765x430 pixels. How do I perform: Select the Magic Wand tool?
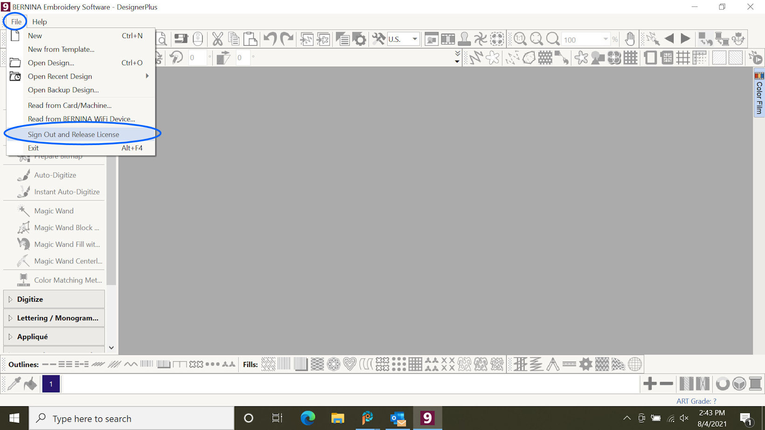pos(54,211)
